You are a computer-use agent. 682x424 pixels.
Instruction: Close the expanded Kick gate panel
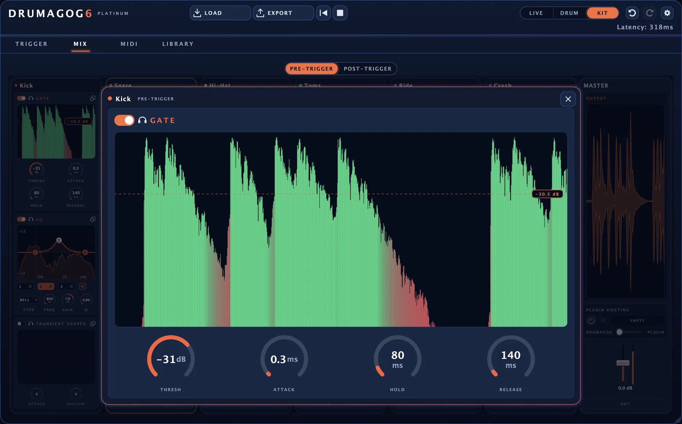click(x=568, y=99)
